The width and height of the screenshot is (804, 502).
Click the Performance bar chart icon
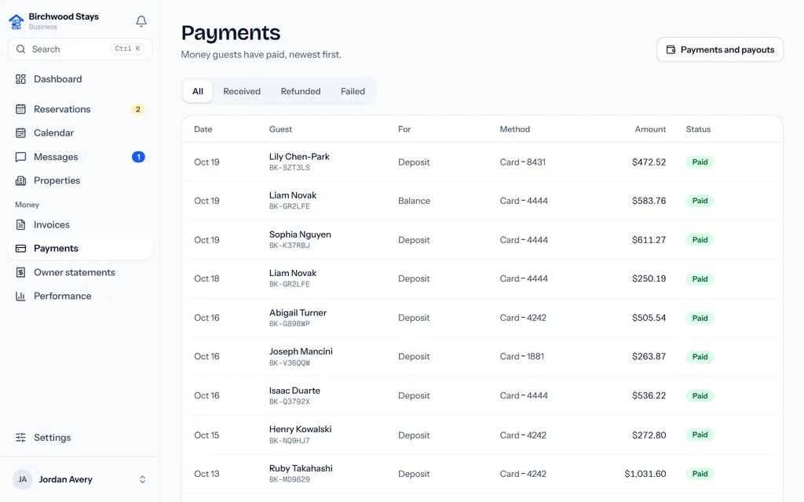tap(20, 296)
